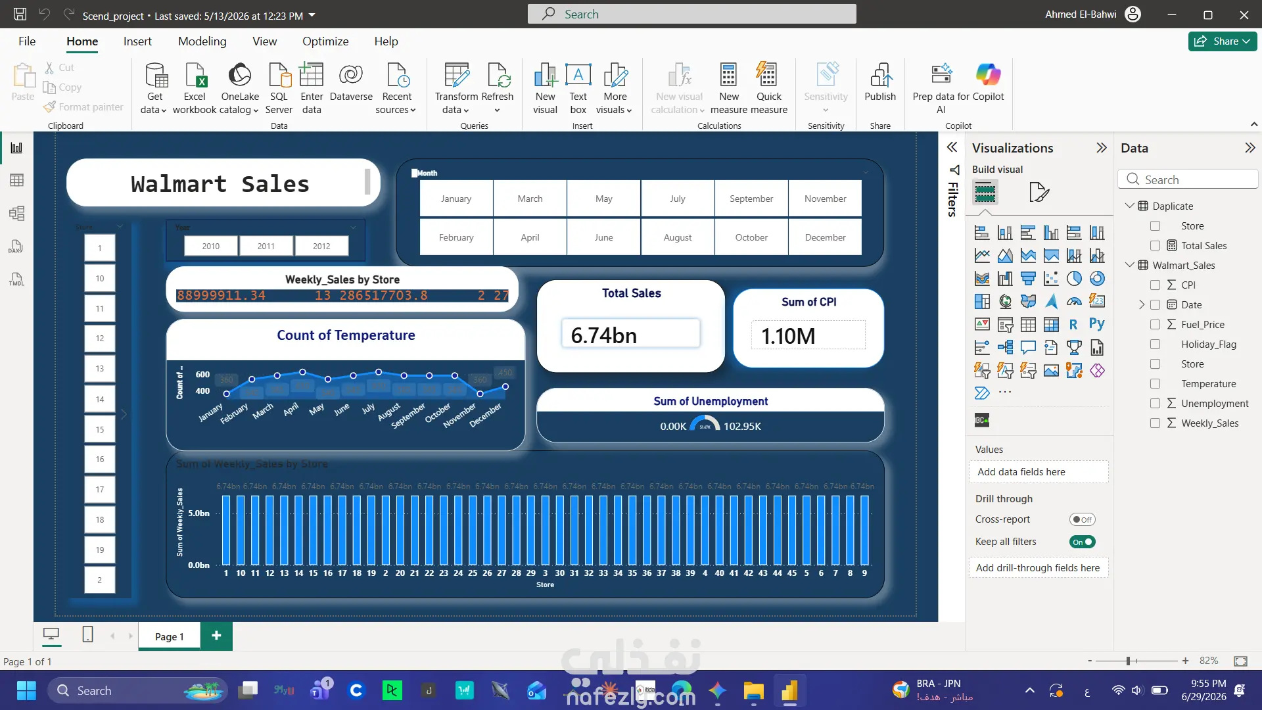Screen dimensions: 1262x710
Task: Click the Save icon in title bar
Action: pyautogui.click(x=20, y=14)
